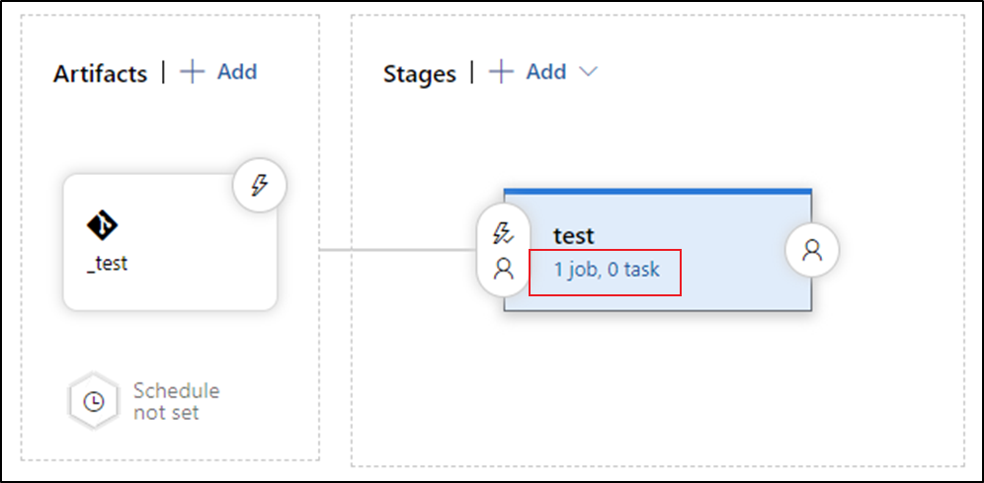Select the _test artifact label
Viewport: 984px width, 483px height.
(x=107, y=264)
